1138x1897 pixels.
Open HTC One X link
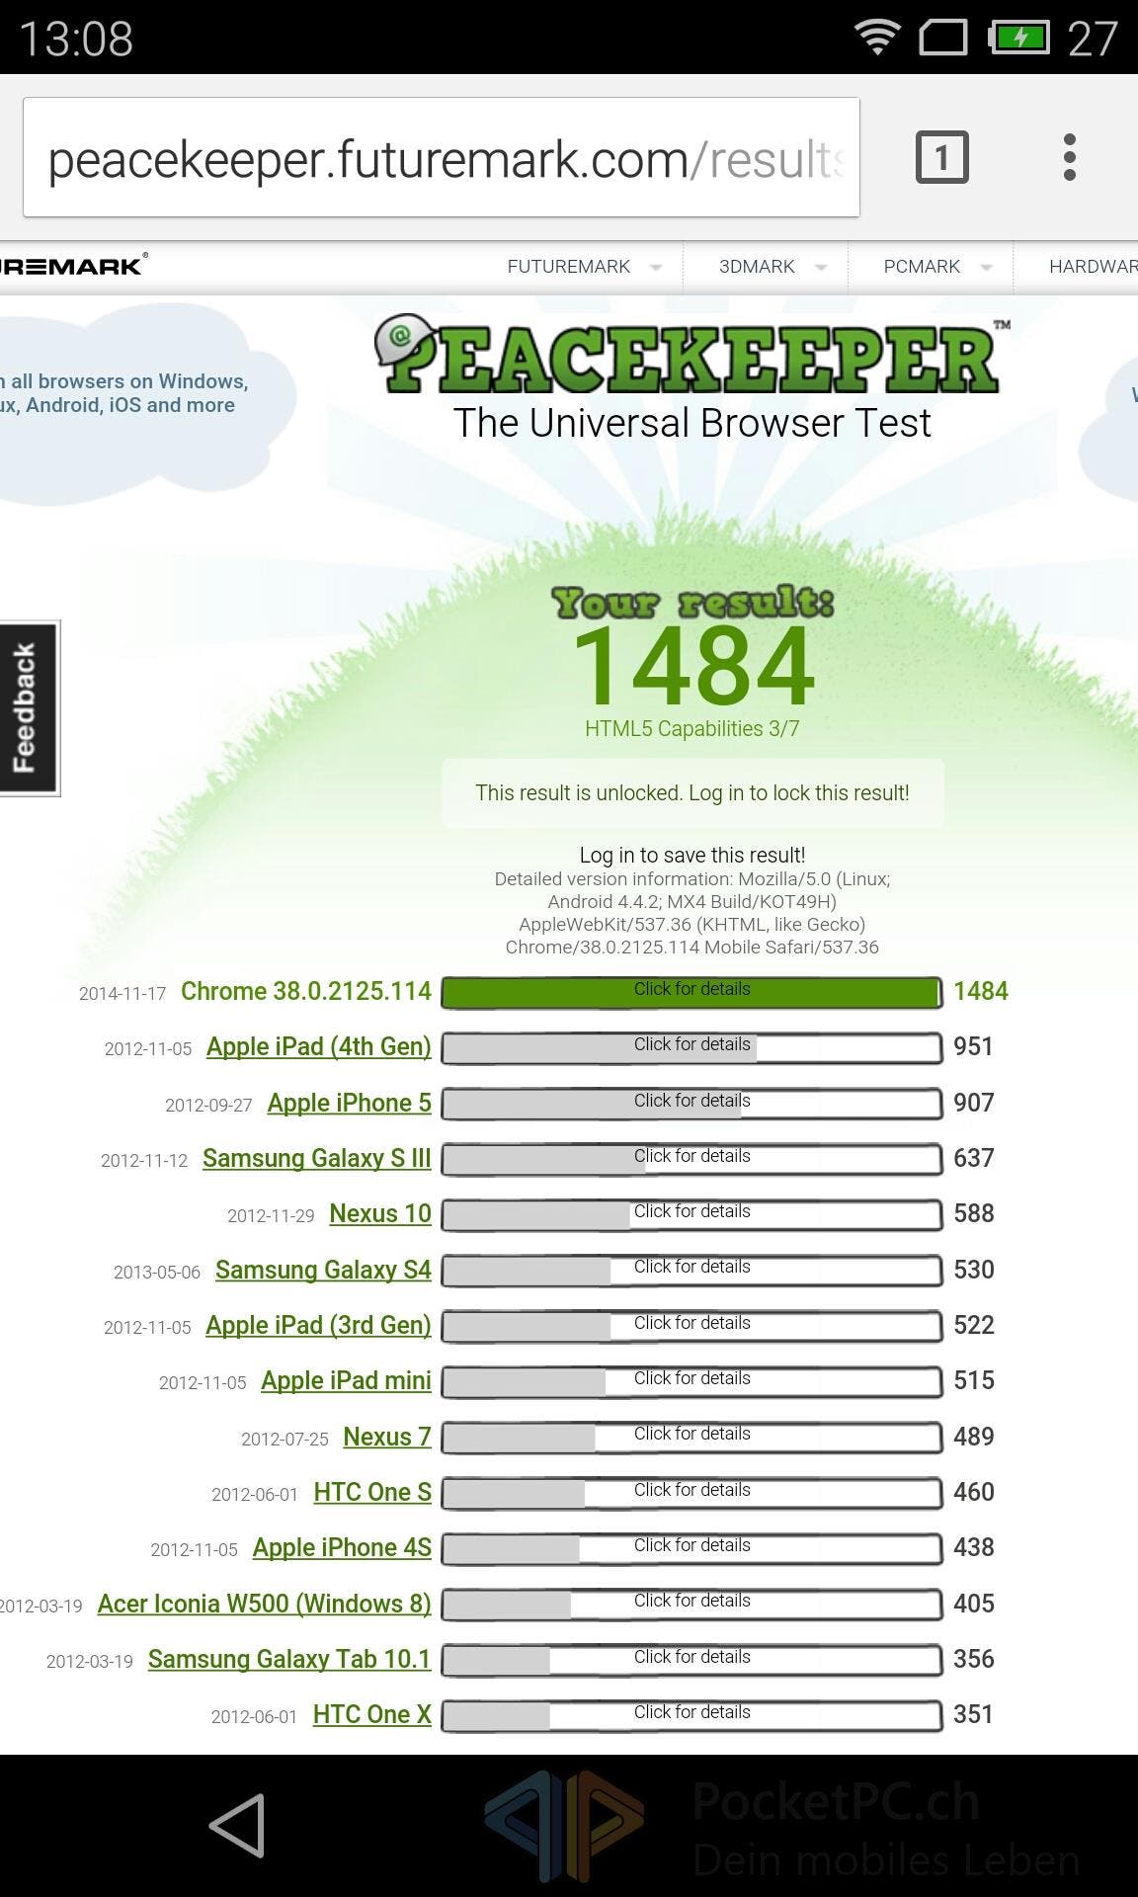pos(372,1714)
